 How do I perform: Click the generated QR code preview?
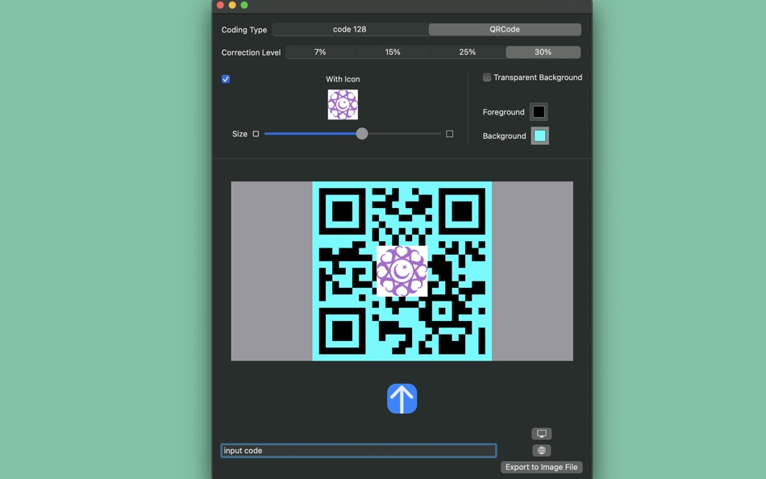(402, 271)
